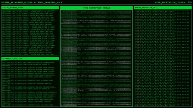Select log line SYS_NODE_0034 establishing SSH tunnel

click(x=26, y=90)
